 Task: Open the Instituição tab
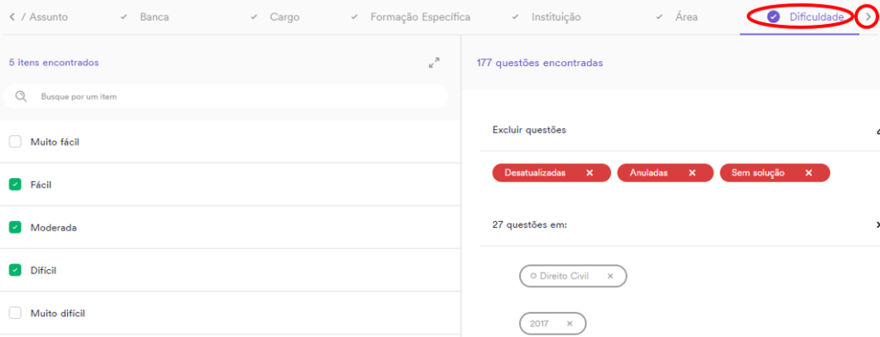pos(556,17)
